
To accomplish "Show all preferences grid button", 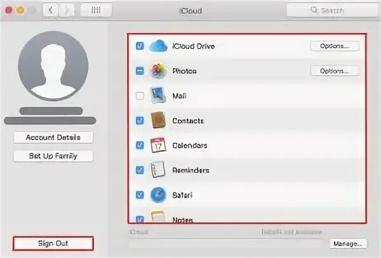I will (96, 10).
